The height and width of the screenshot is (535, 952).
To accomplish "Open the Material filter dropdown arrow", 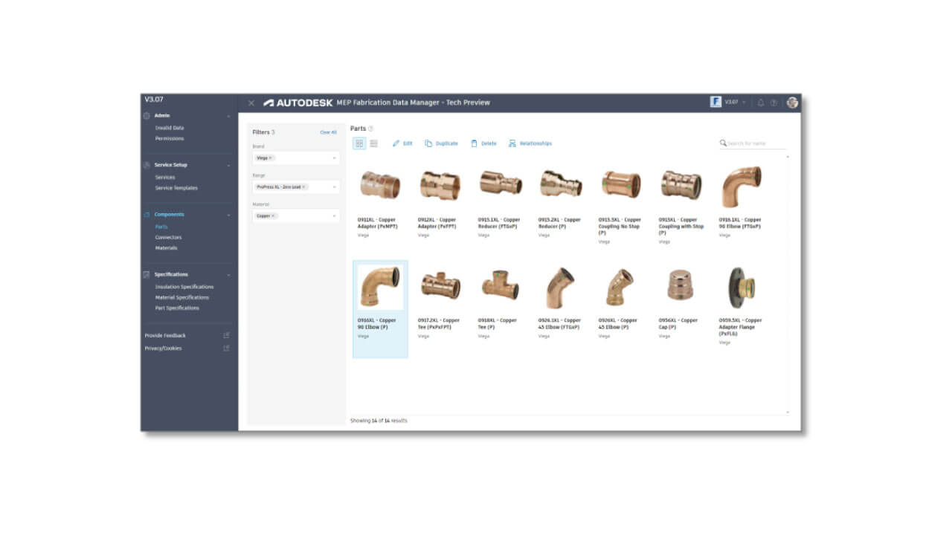I will 335,216.
